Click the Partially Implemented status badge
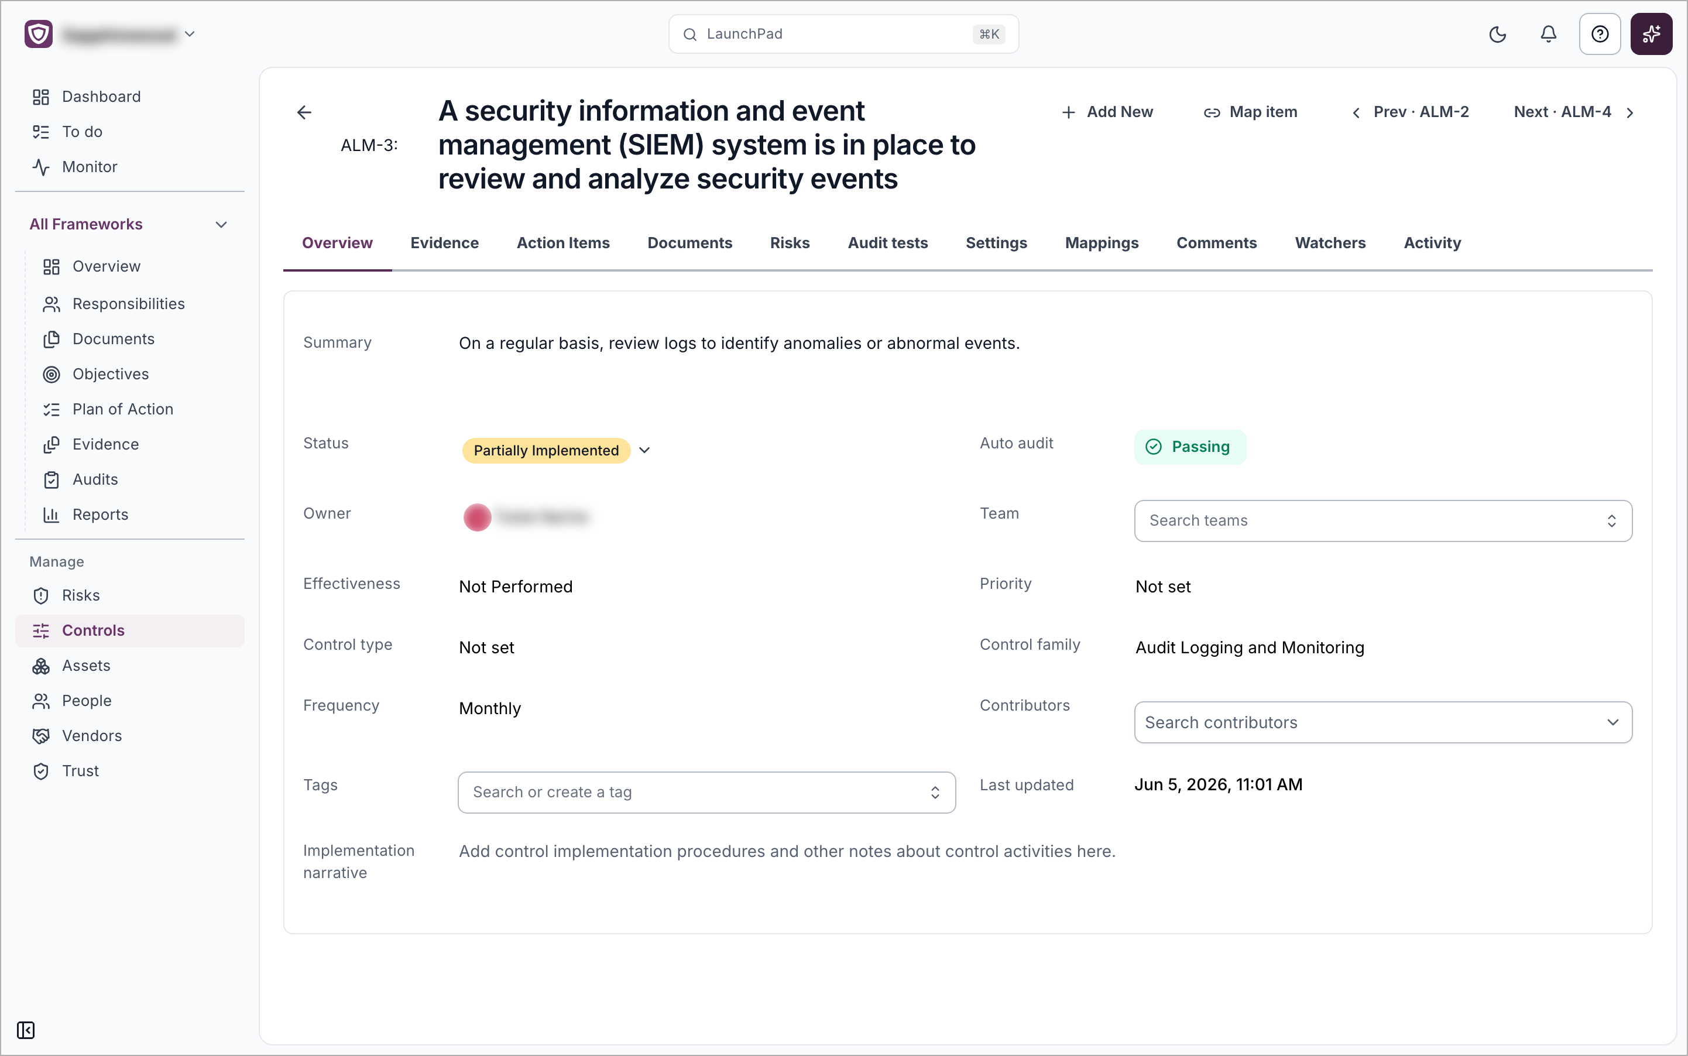1688x1056 pixels. click(x=546, y=451)
